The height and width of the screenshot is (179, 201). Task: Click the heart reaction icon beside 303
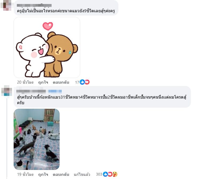coord(110,174)
